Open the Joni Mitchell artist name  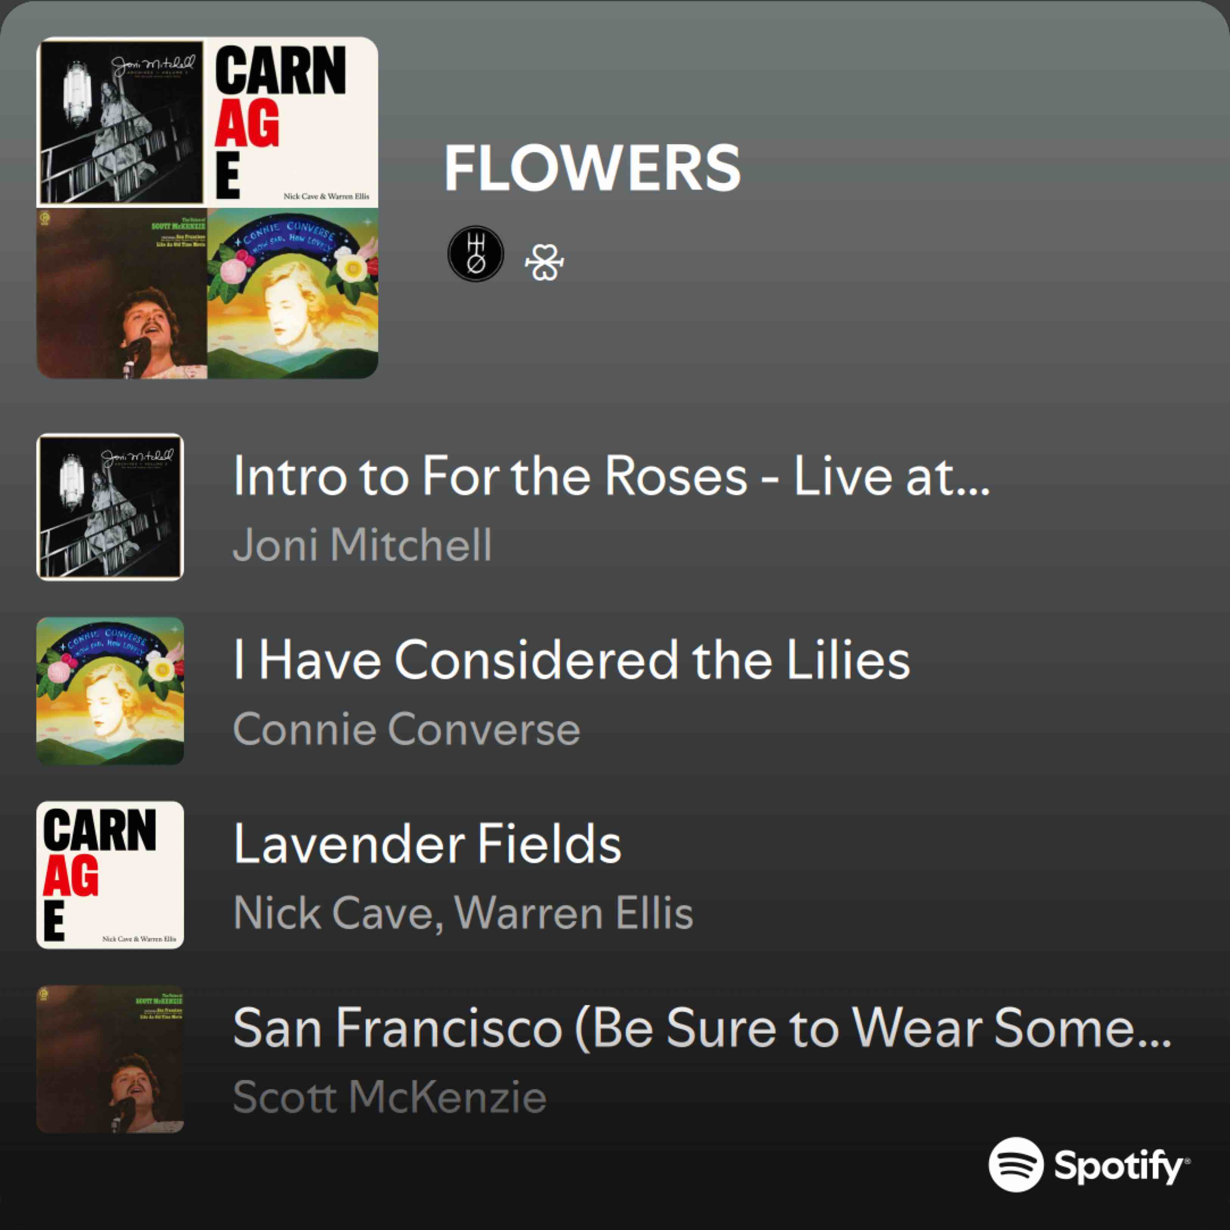362,545
